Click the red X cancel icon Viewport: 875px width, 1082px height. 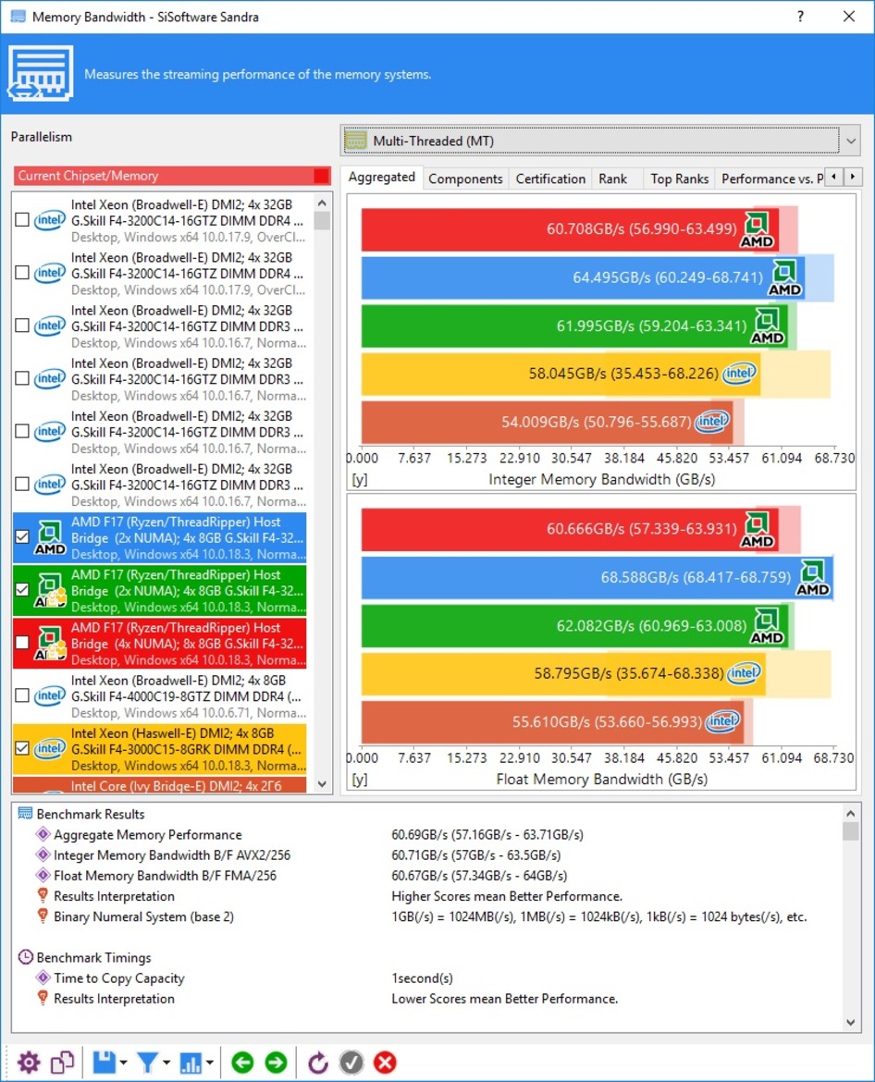coord(385,1062)
